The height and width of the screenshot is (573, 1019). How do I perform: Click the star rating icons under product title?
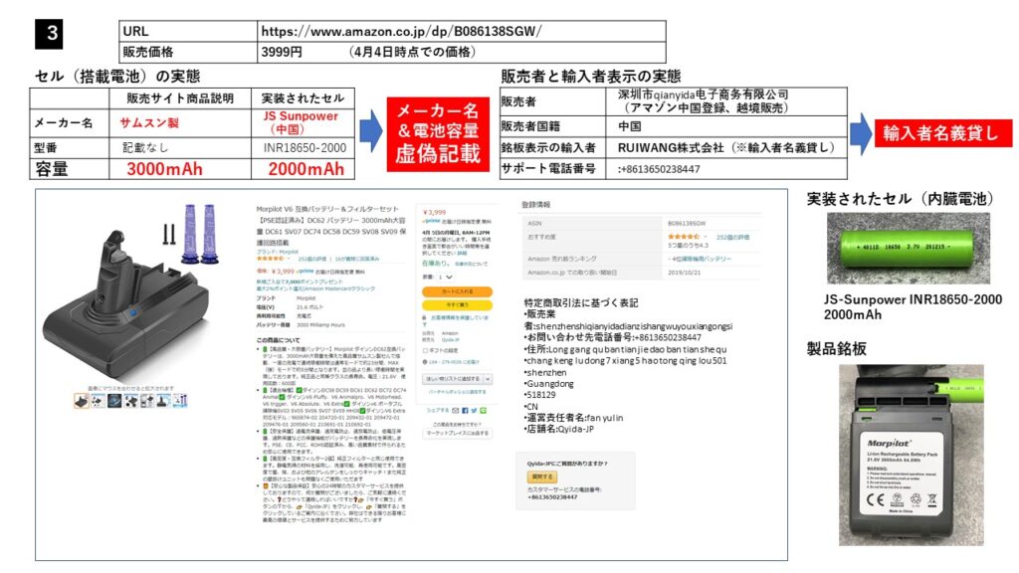(268, 259)
